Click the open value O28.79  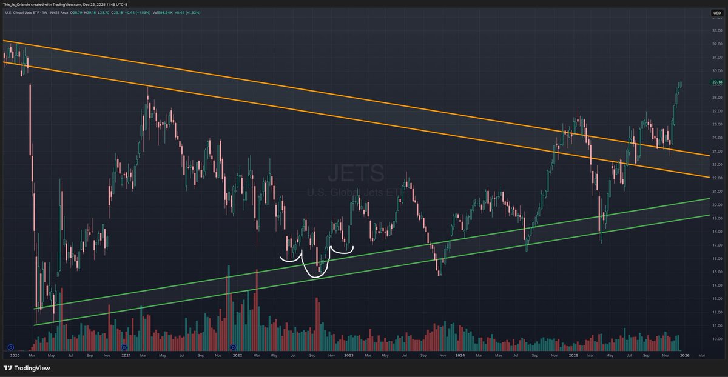pos(76,13)
